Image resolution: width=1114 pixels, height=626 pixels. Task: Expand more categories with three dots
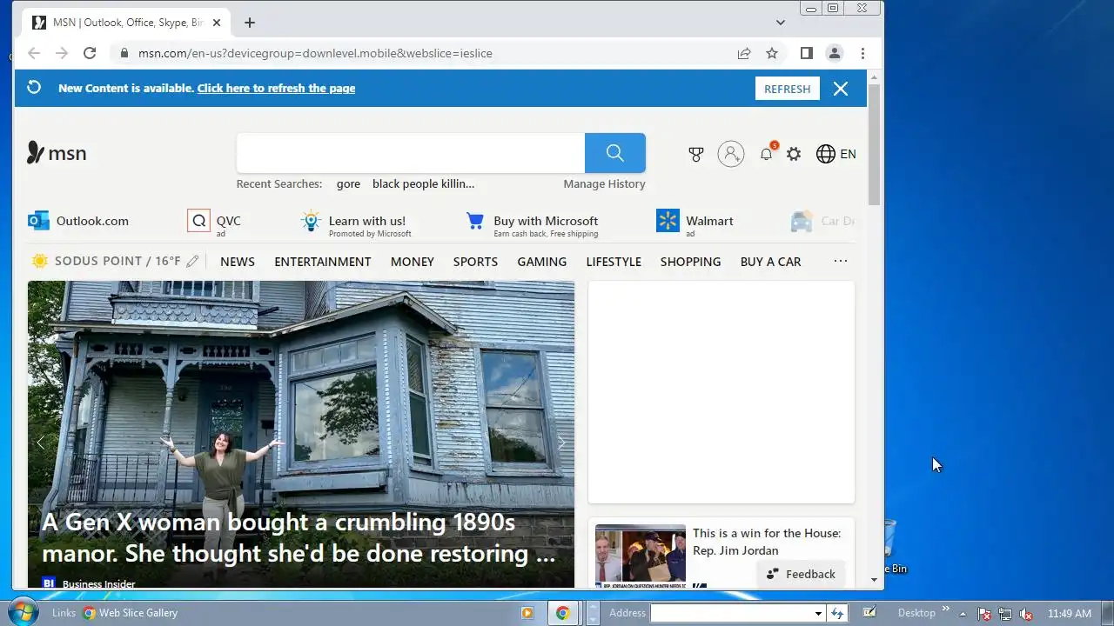pyautogui.click(x=841, y=261)
